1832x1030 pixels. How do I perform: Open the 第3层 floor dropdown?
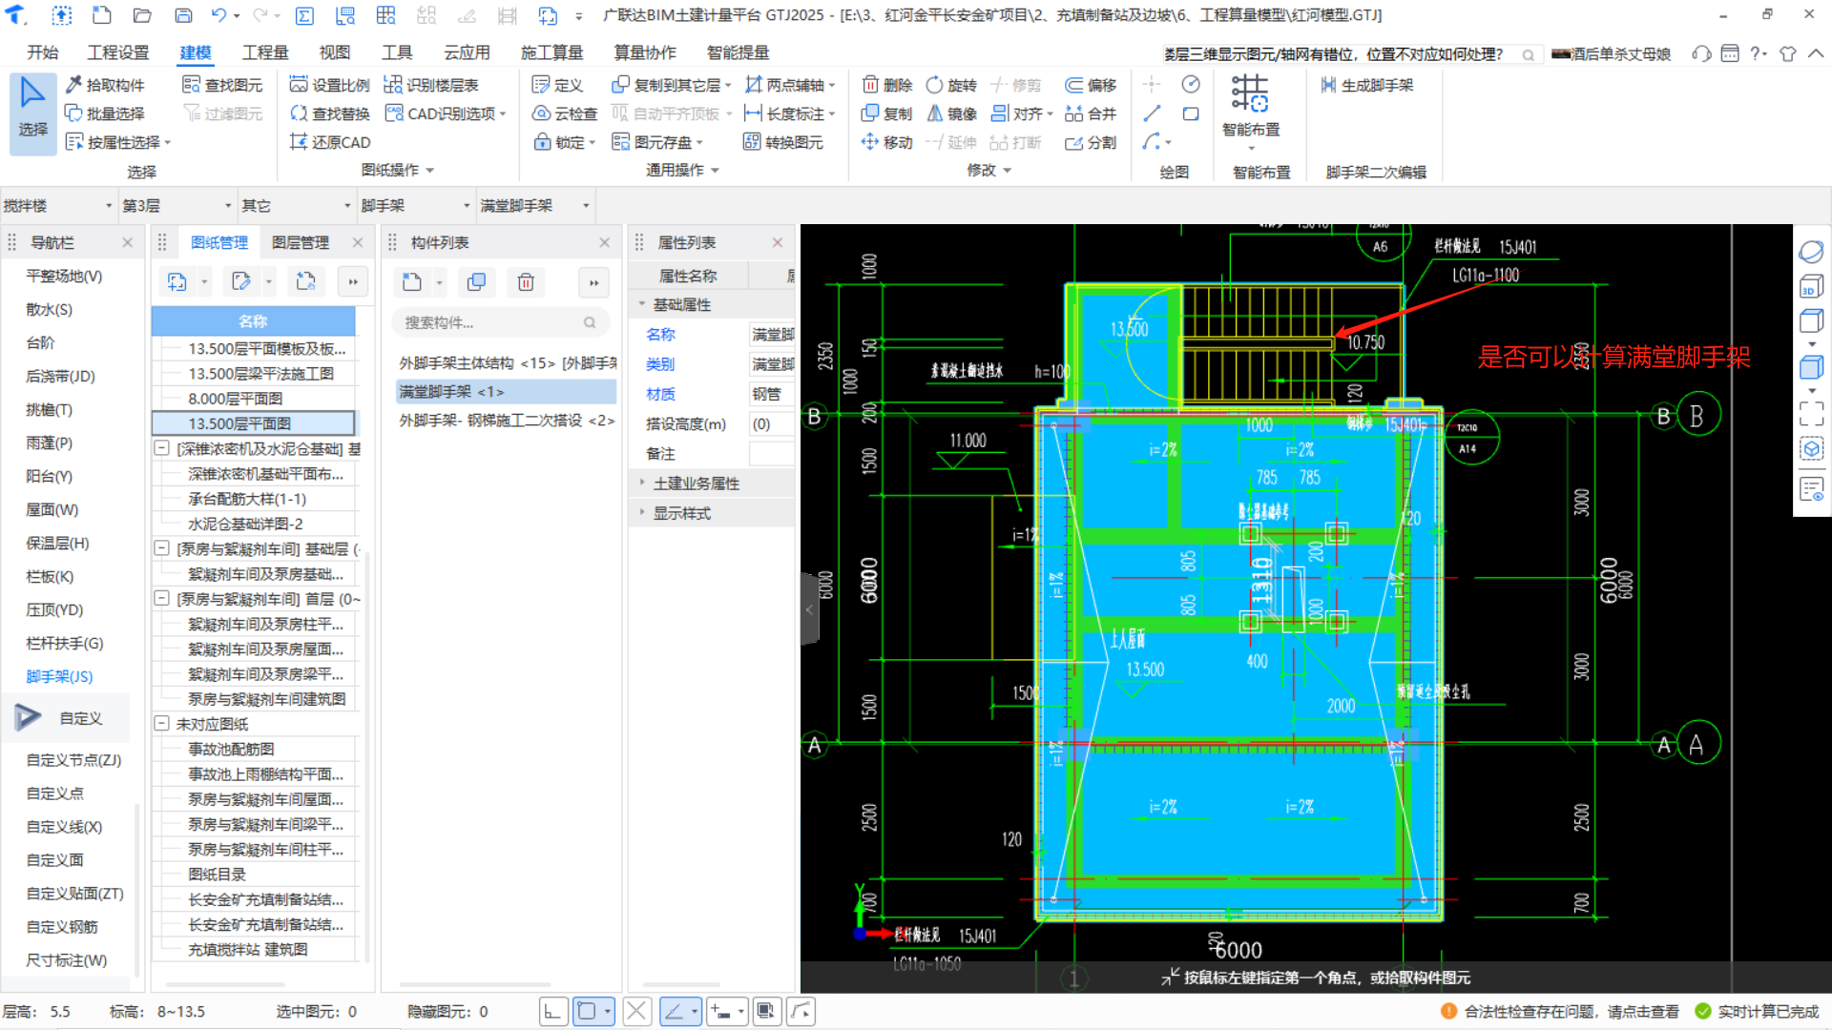click(177, 205)
